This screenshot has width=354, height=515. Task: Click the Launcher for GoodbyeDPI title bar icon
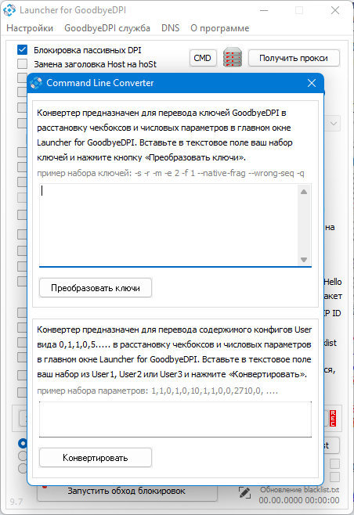pyautogui.click(x=9, y=10)
